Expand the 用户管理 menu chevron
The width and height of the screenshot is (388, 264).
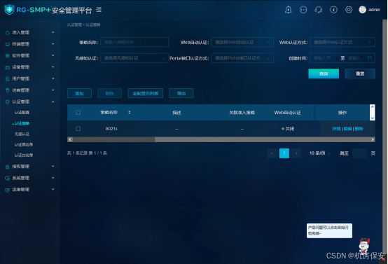coord(53,78)
